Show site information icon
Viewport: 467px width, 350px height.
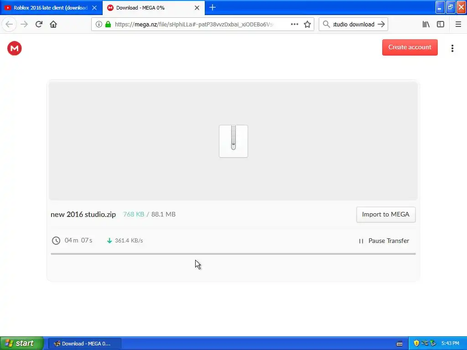[99, 25]
